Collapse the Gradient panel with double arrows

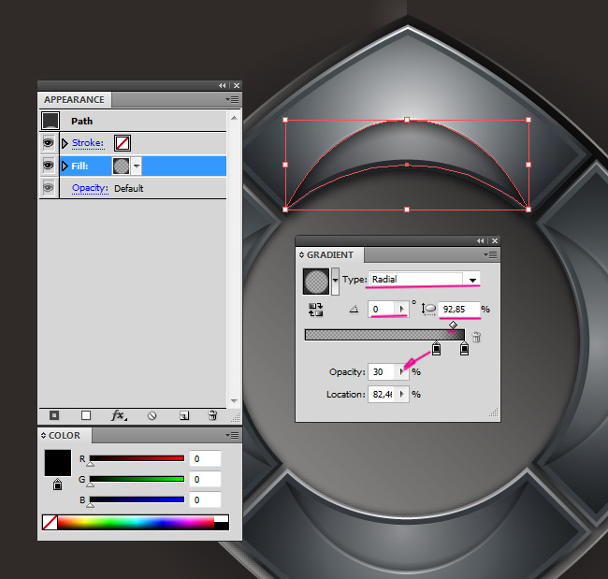481,240
